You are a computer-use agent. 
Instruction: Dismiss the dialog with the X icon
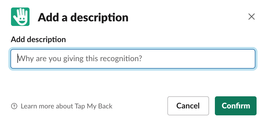pos(251,17)
